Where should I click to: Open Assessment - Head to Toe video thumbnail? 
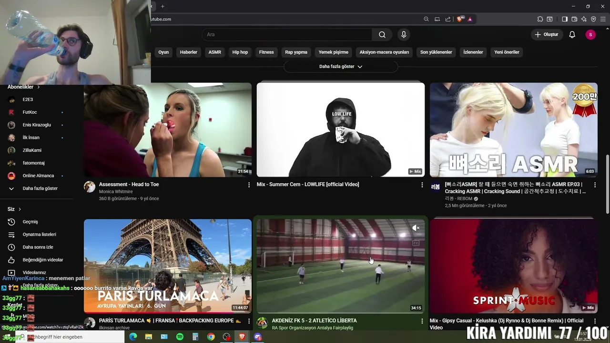point(168,130)
